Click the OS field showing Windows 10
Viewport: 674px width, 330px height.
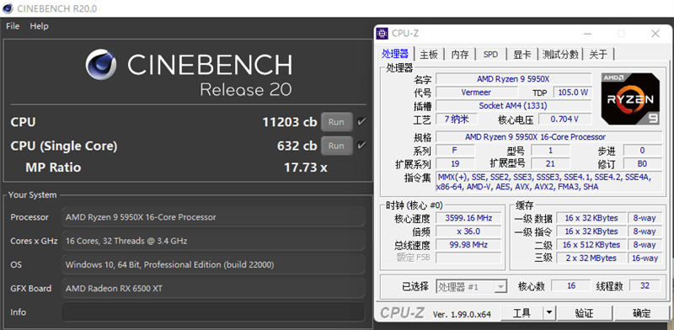click(213, 264)
